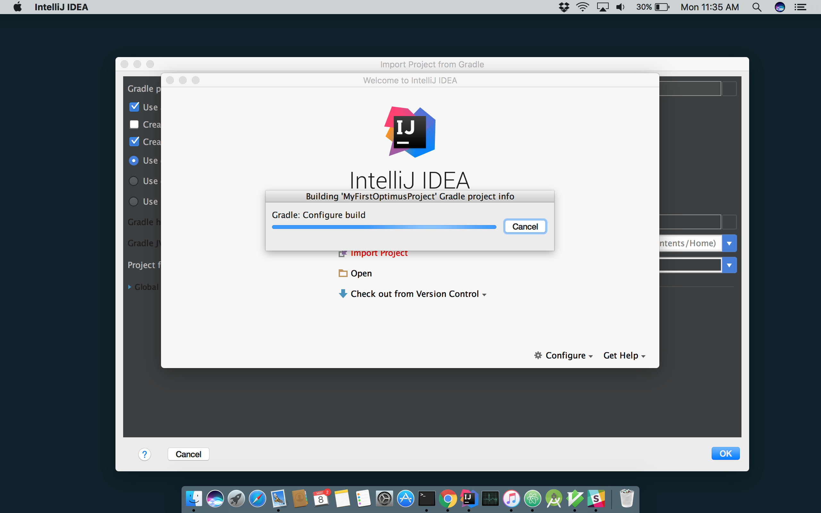Image resolution: width=821 pixels, height=513 pixels.
Task: Open Atom editor from the dock
Action: (x=532, y=498)
